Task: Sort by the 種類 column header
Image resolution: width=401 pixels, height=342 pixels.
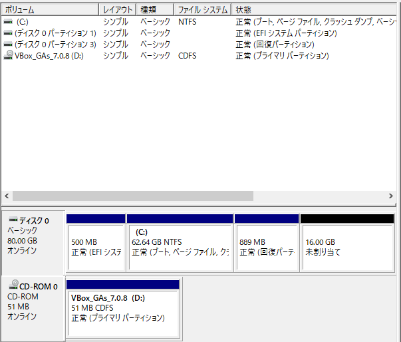Action: 155,10
